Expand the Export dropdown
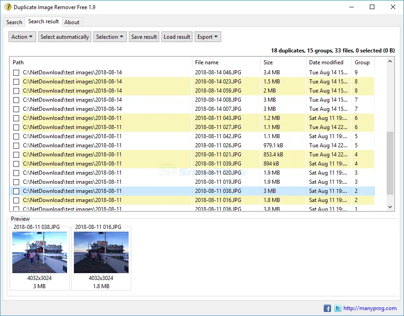Image resolution: width=404 pixels, height=316 pixels. (x=207, y=37)
